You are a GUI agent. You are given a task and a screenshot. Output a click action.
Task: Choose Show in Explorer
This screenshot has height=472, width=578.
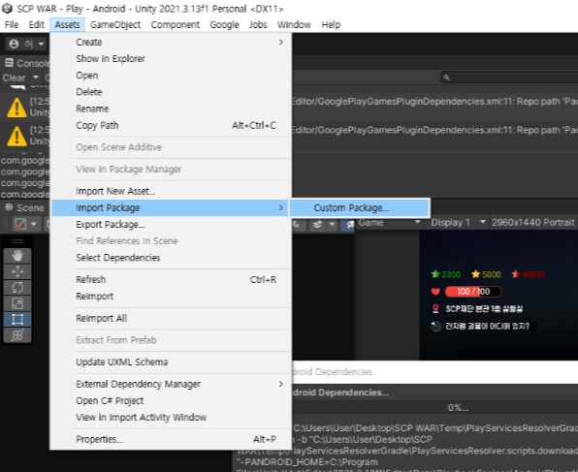(x=171, y=58)
